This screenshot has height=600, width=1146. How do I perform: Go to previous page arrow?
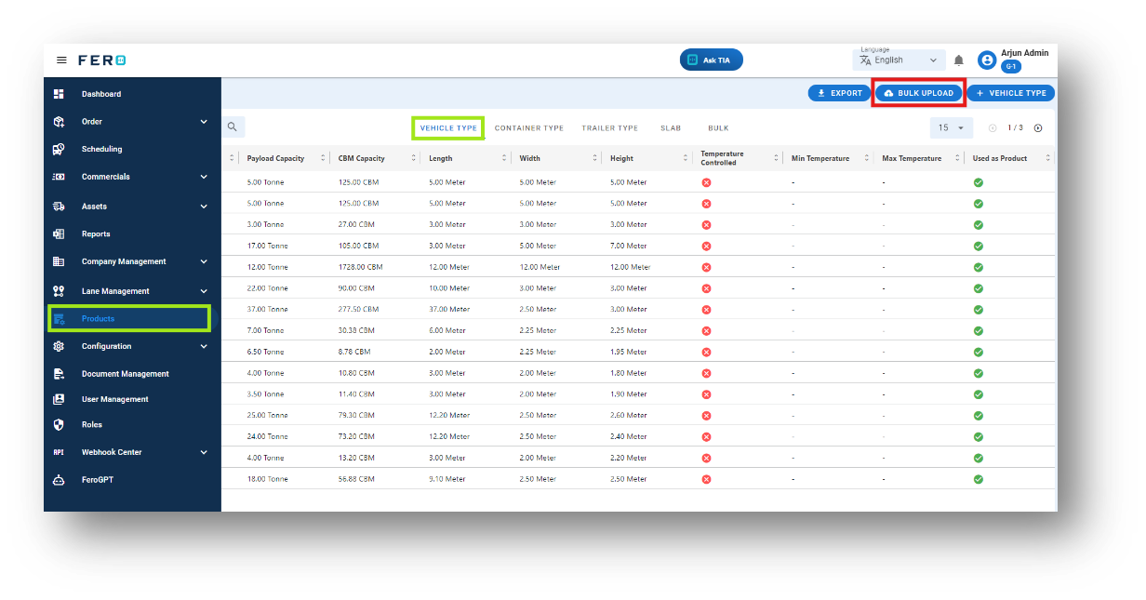point(993,128)
